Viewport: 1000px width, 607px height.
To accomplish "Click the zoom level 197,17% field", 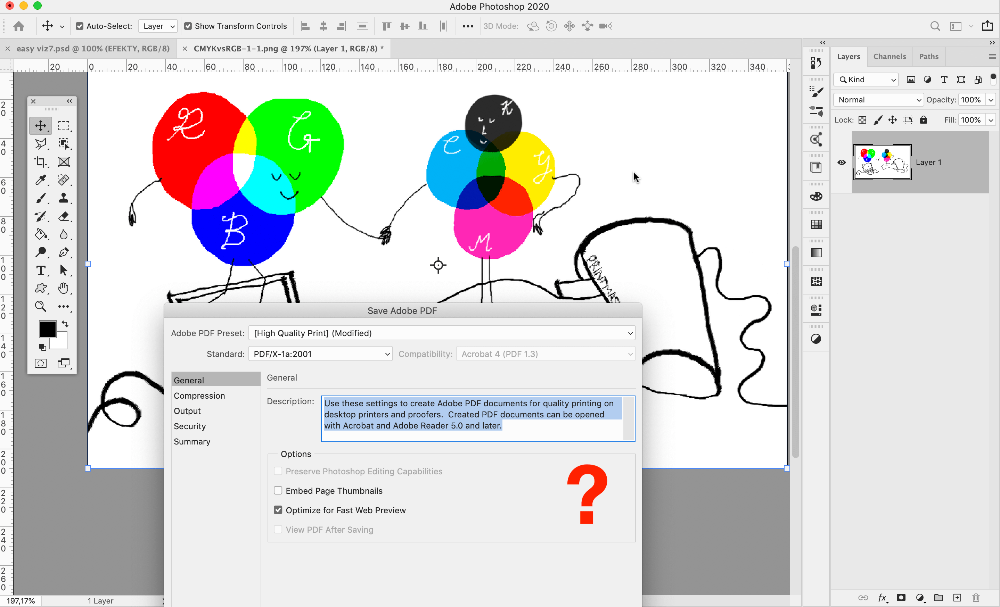I will [21, 600].
